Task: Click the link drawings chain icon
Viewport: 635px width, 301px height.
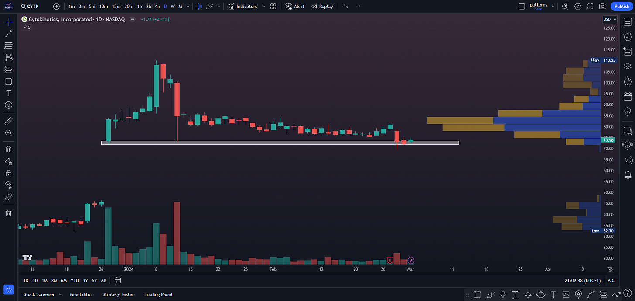Action: click(9, 197)
